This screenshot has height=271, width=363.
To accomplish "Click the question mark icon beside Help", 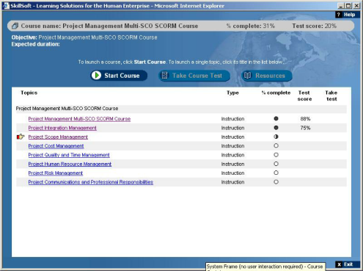I will (339, 15).
